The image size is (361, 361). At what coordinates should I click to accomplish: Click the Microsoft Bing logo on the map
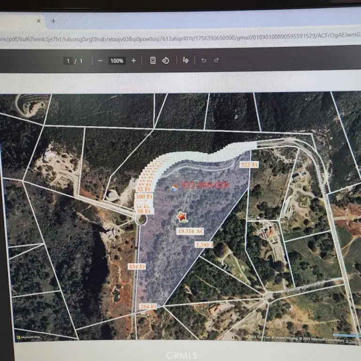pyautogui.click(x=28, y=337)
